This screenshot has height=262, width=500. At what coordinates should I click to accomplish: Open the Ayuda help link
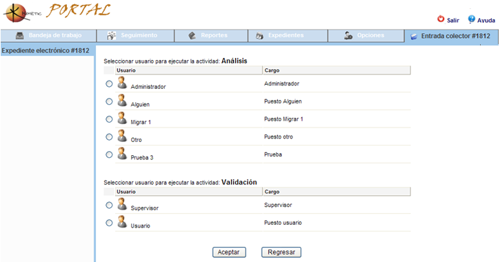click(486, 21)
